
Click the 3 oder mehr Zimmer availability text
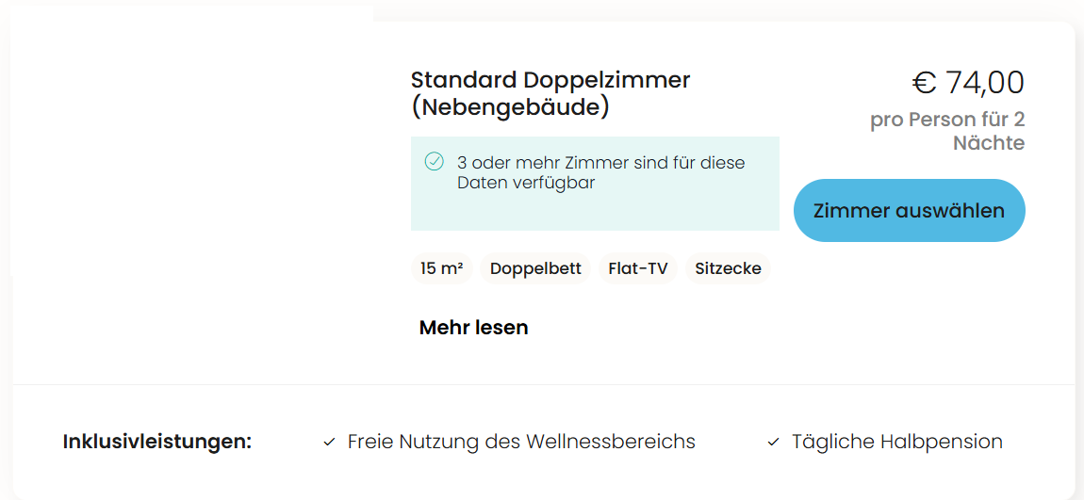coord(600,172)
